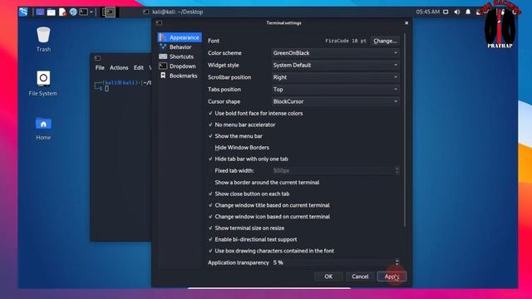Open the File System desktop icon
This screenshot has width=532, height=299.
(x=43, y=83)
